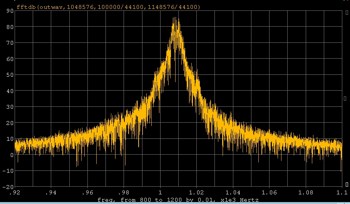Click the .96 frequency axis label

pyautogui.click(x=87, y=192)
